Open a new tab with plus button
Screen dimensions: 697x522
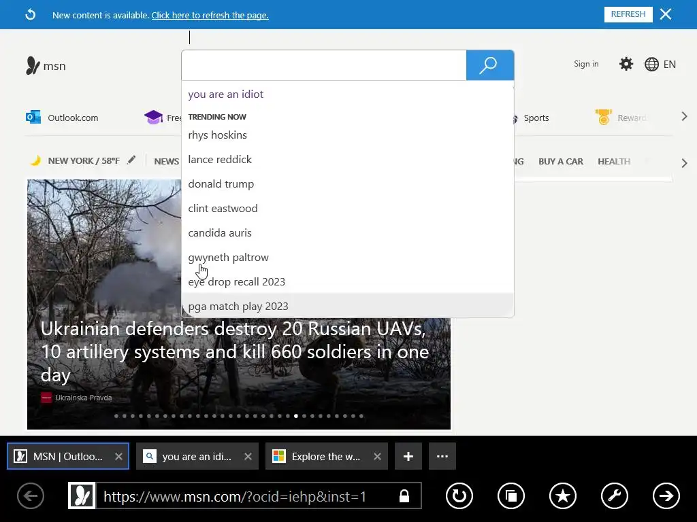[x=408, y=456]
